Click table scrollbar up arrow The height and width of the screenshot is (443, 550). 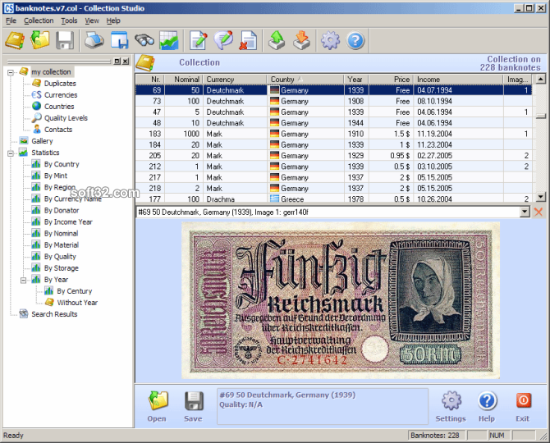point(540,80)
